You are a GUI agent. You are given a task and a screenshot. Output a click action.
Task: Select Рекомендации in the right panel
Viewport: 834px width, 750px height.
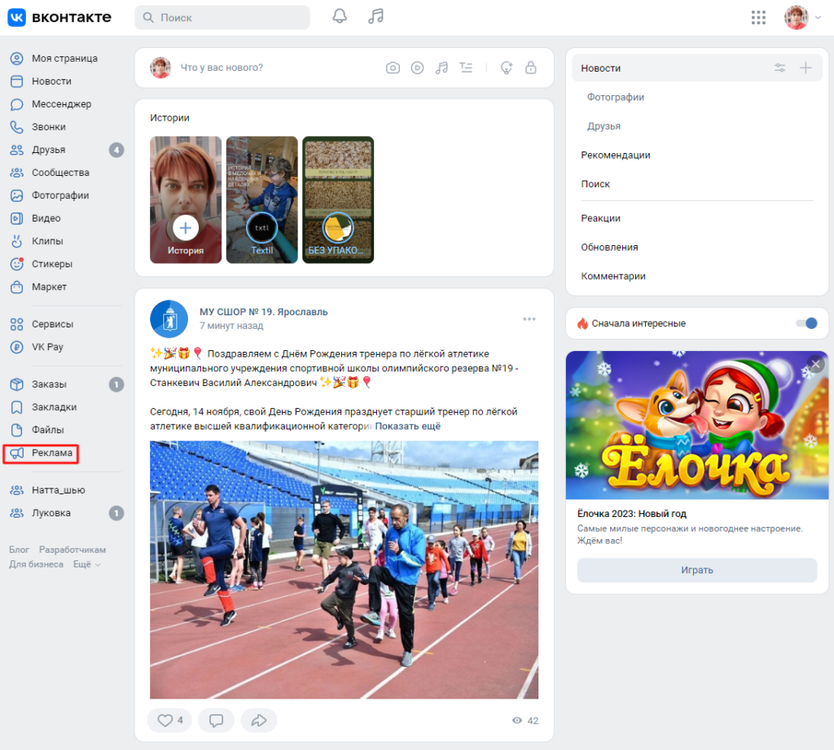point(615,155)
